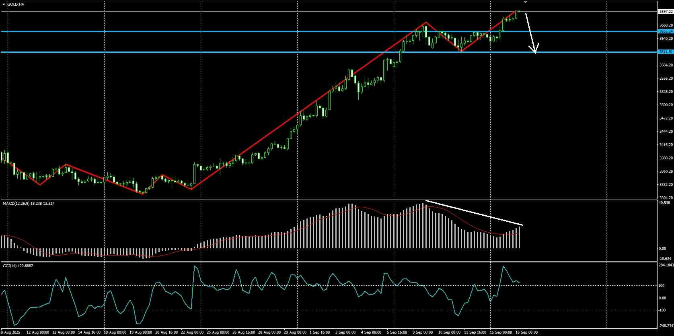674x336 pixels.
Task: Select the blue 3655.24 price level label
Action: 666,31
